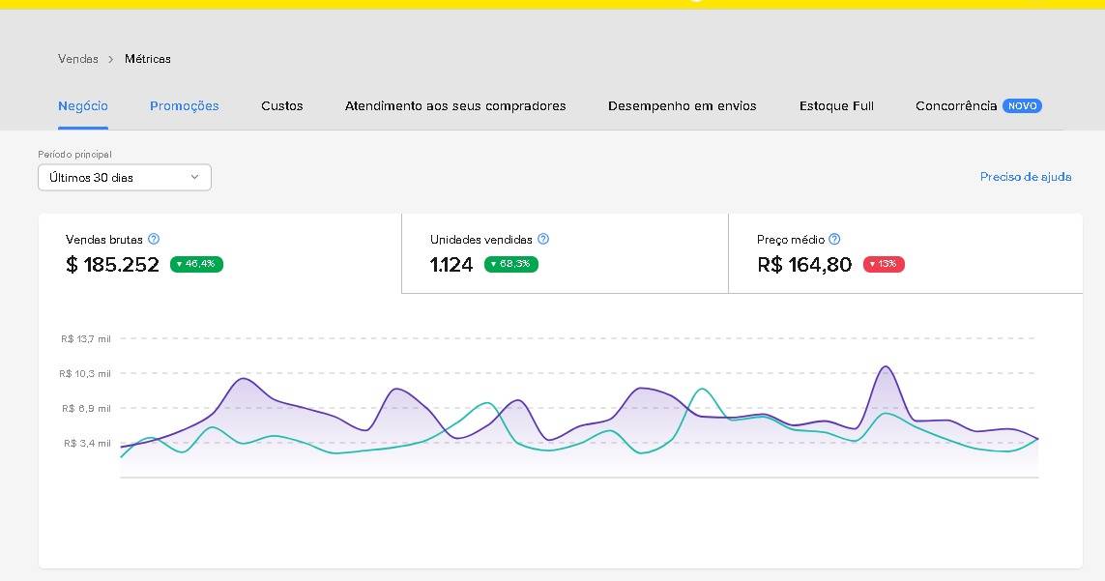Image resolution: width=1105 pixels, height=581 pixels.
Task: Select the Estoque Full tab
Action: (836, 106)
